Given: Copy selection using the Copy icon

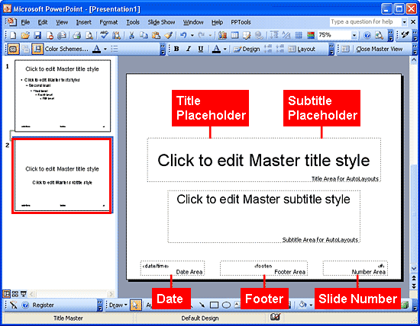Looking at the screenshot, I should click(x=144, y=35).
